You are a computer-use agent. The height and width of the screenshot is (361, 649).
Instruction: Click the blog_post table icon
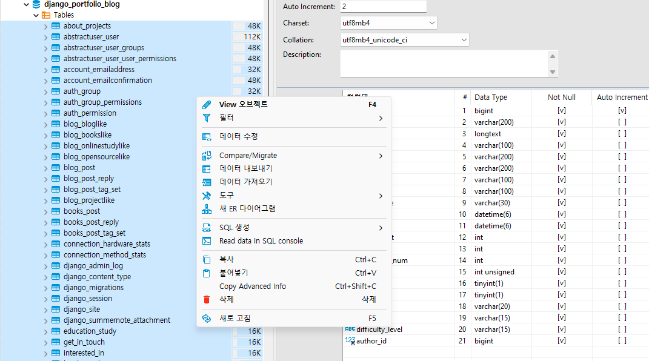56,168
